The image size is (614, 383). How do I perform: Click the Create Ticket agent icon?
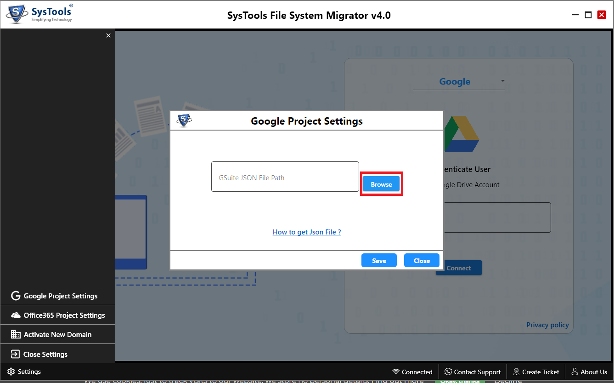(516, 372)
